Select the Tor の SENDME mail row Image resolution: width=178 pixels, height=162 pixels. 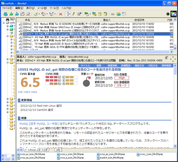click(95, 24)
